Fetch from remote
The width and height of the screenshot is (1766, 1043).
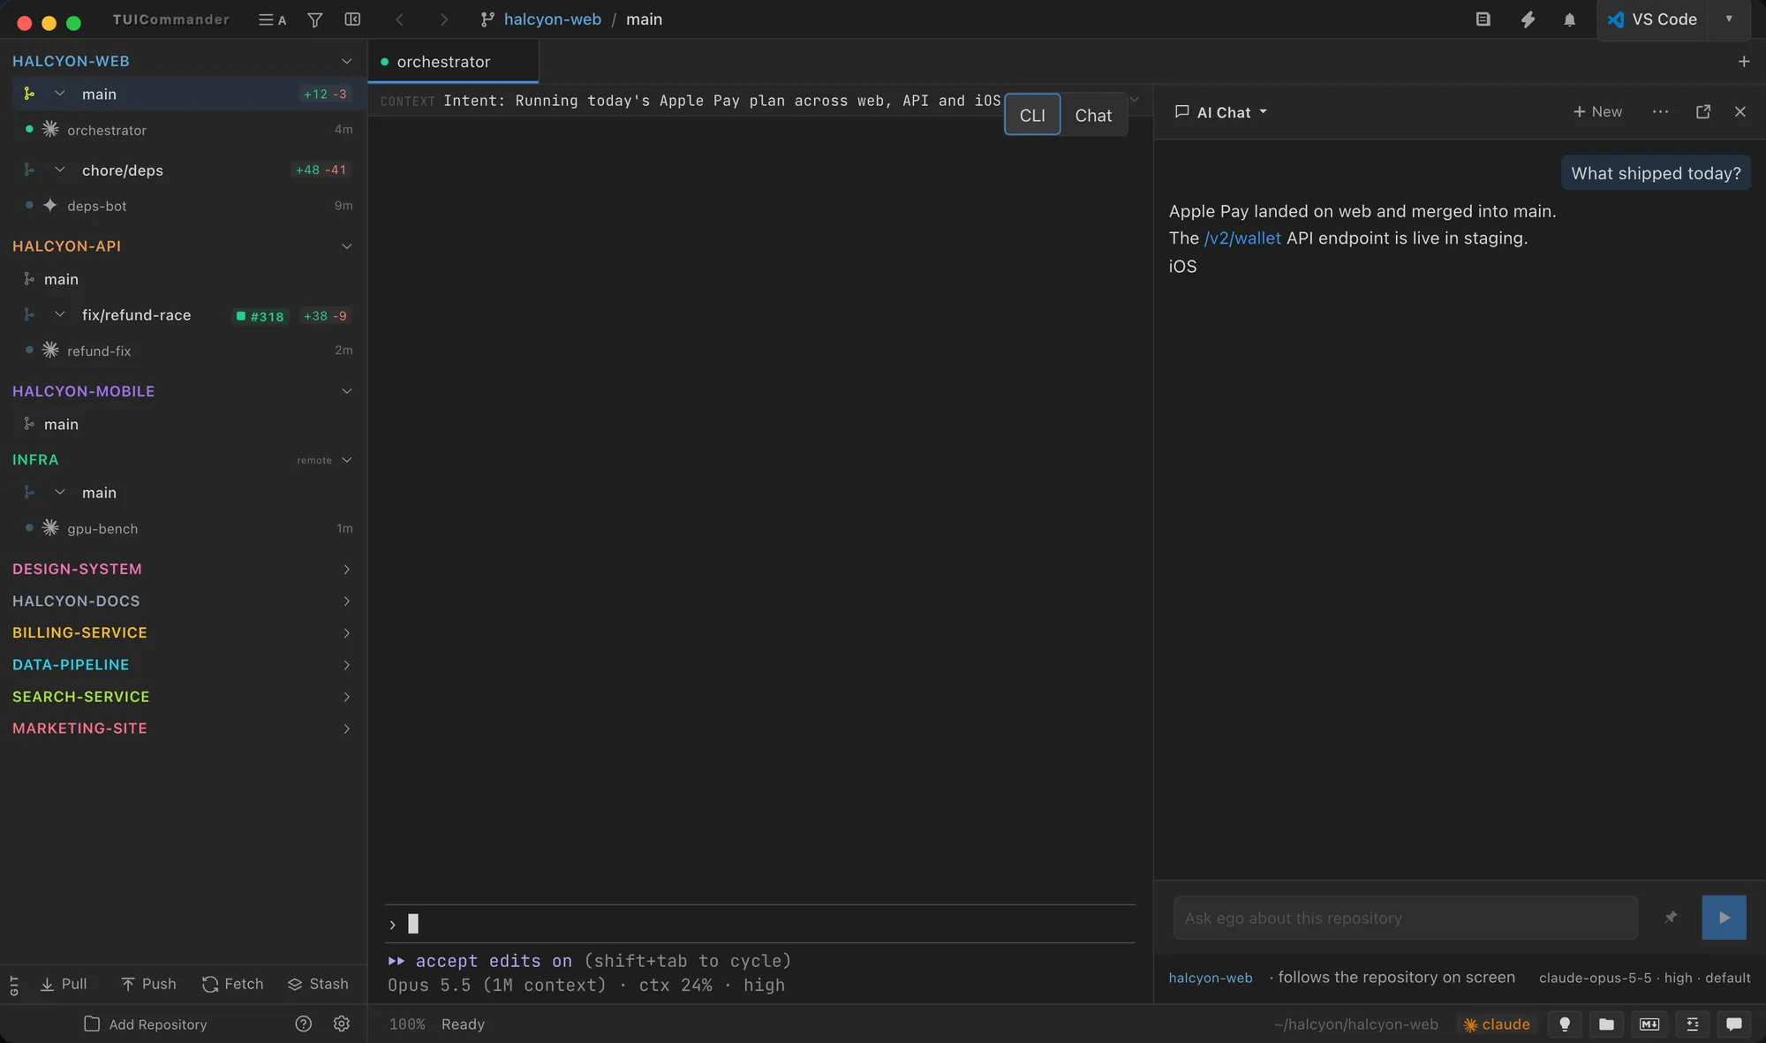point(233,984)
